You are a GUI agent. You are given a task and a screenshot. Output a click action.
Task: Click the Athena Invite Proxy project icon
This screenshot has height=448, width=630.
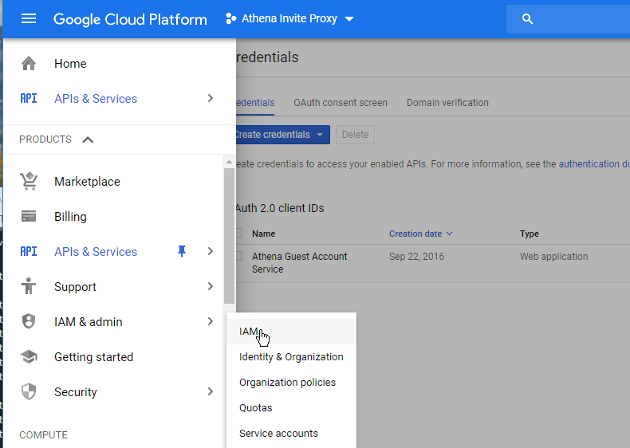[x=230, y=18]
